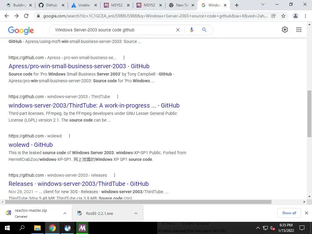Open the share this page icon
Viewport: 312px width, 234px height.
pos(273,16)
